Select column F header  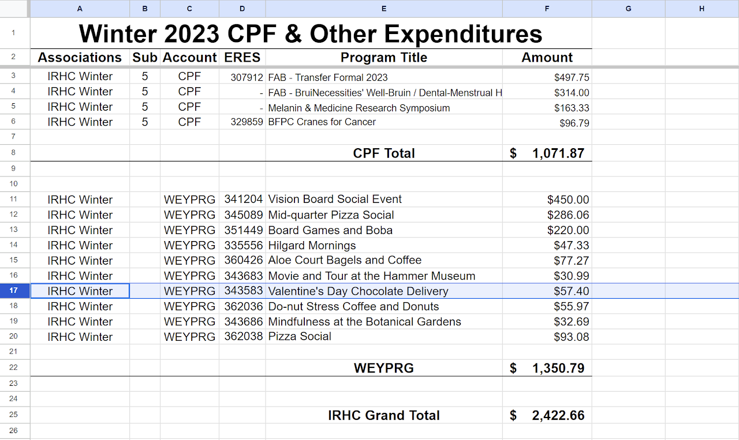[546, 9]
